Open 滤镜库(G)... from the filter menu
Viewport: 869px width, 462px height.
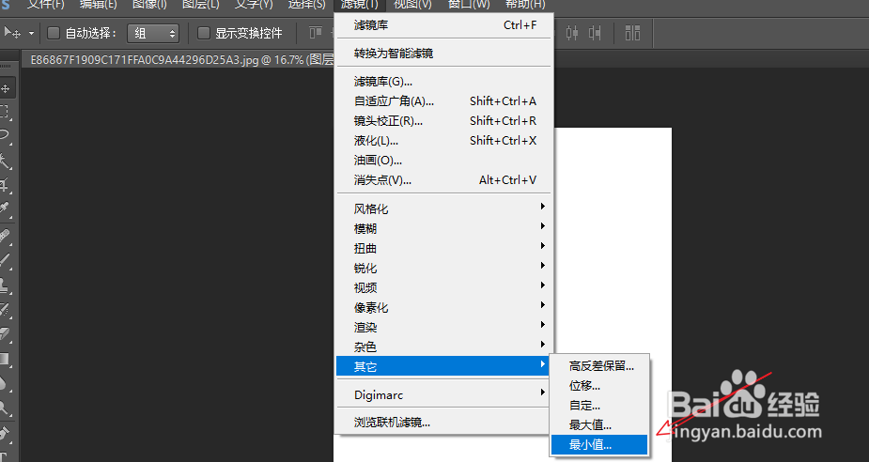click(x=442, y=82)
